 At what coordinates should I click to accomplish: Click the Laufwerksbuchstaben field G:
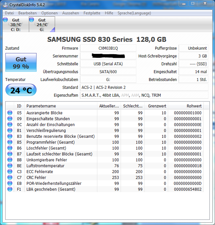point(108,79)
